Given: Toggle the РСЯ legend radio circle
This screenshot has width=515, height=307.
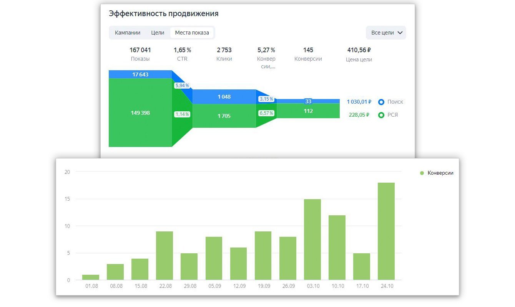Looking at the screenshot, I should pyautogui.click(x=381, y=115).
